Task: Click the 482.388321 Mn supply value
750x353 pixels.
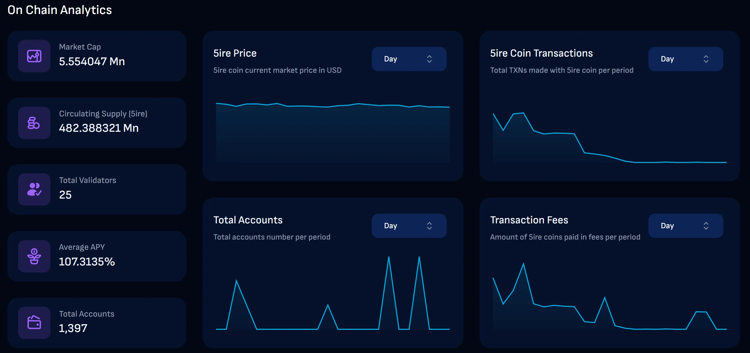Action: 99,128
